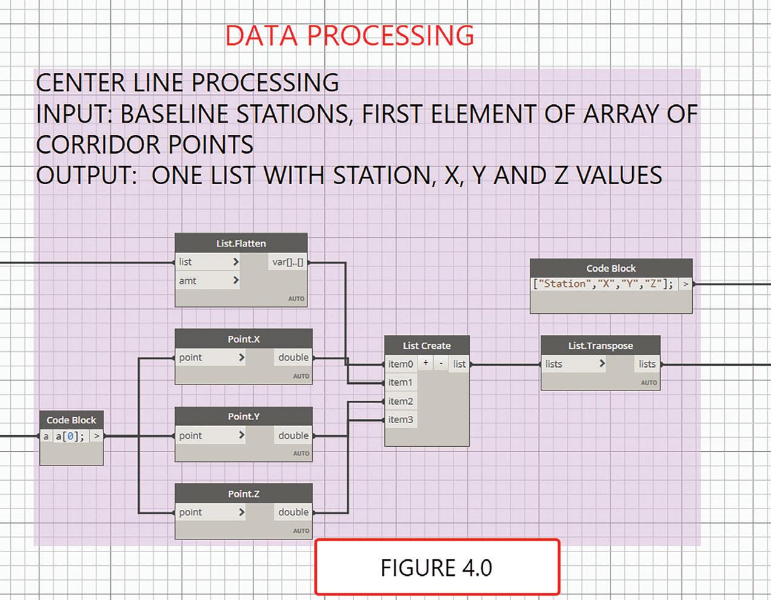The width and height of the screenshot is (771, 600).
Task: Click the double output port of Point.Z
Action: 293,512
